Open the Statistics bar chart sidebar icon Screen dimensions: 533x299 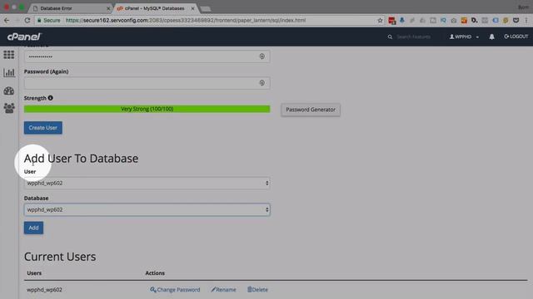coord(9,72)
